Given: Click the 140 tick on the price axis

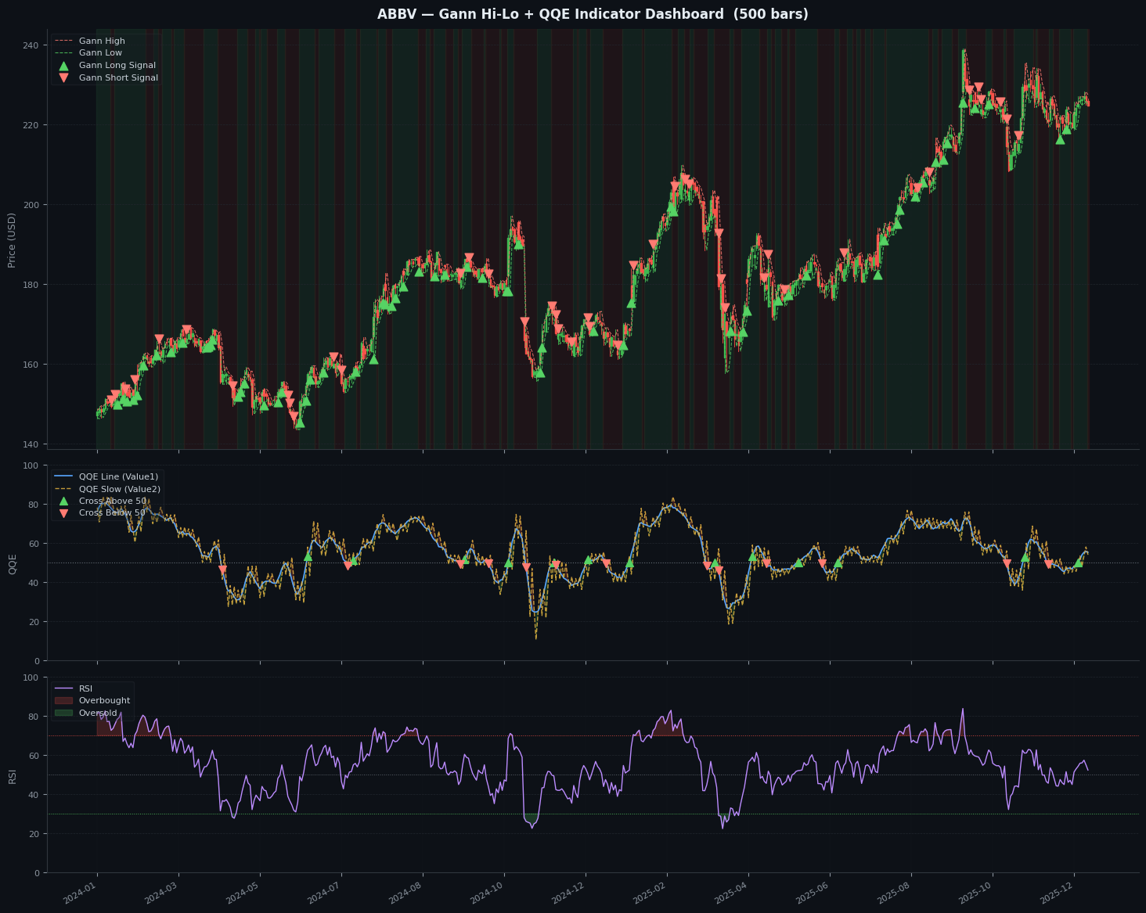Looking at the screenshot, I should coord(30,444).
